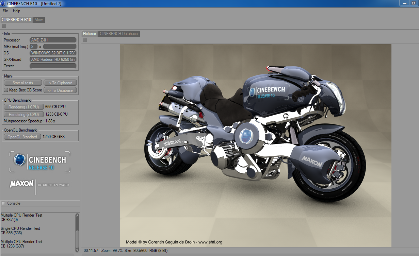Click the grip handle under the CINEBENCH R10 tab

point(4,26)
